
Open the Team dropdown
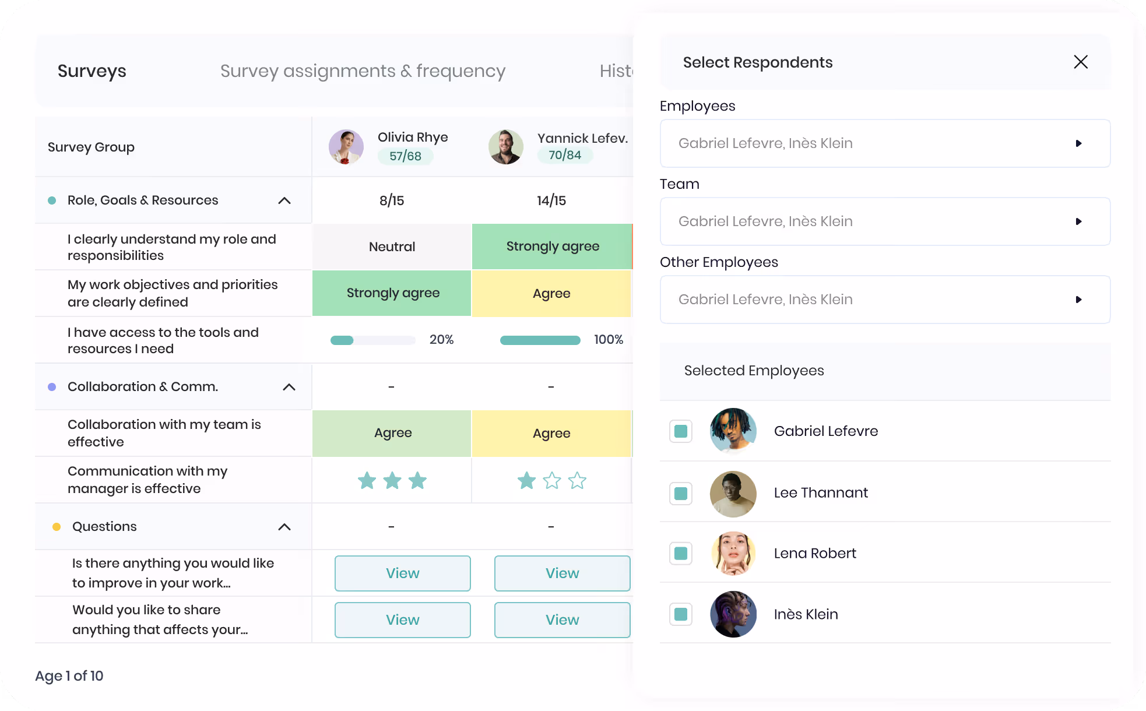tap(885, 221)
